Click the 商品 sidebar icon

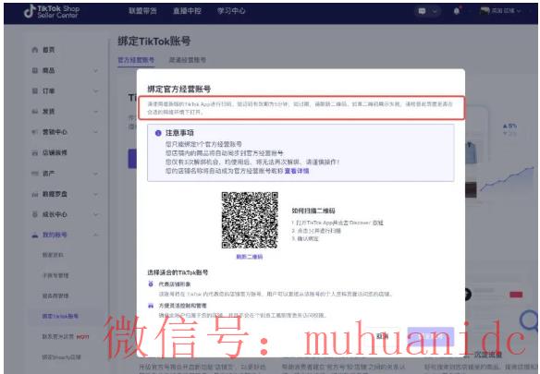click(35, 70)
